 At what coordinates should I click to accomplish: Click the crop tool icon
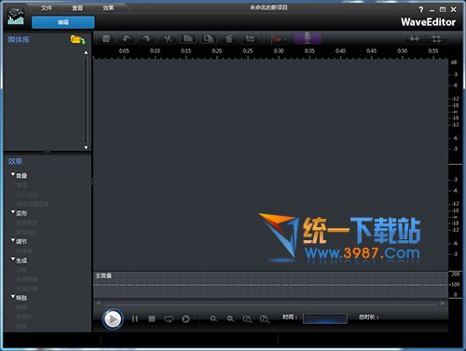[250, 39]
